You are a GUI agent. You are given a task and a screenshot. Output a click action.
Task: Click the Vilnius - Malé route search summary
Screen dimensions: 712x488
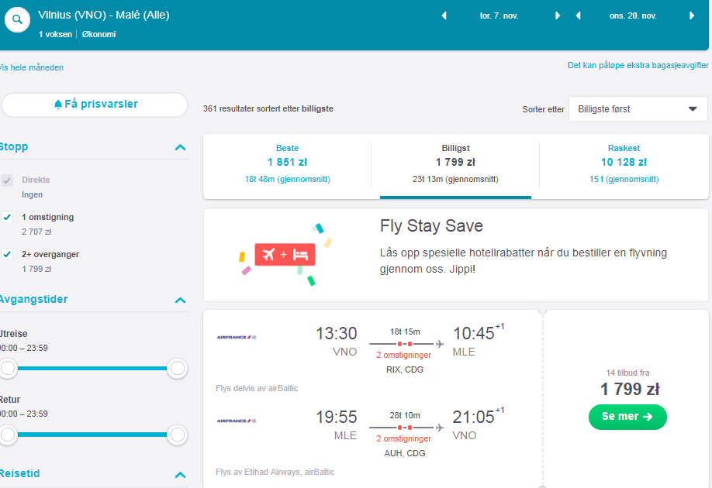pos(104,15)
